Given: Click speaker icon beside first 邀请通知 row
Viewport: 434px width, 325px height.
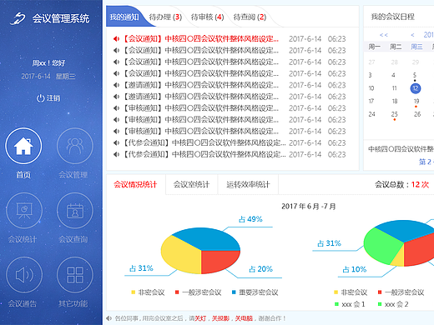Looking at the screenshot, I should [116, 85].
